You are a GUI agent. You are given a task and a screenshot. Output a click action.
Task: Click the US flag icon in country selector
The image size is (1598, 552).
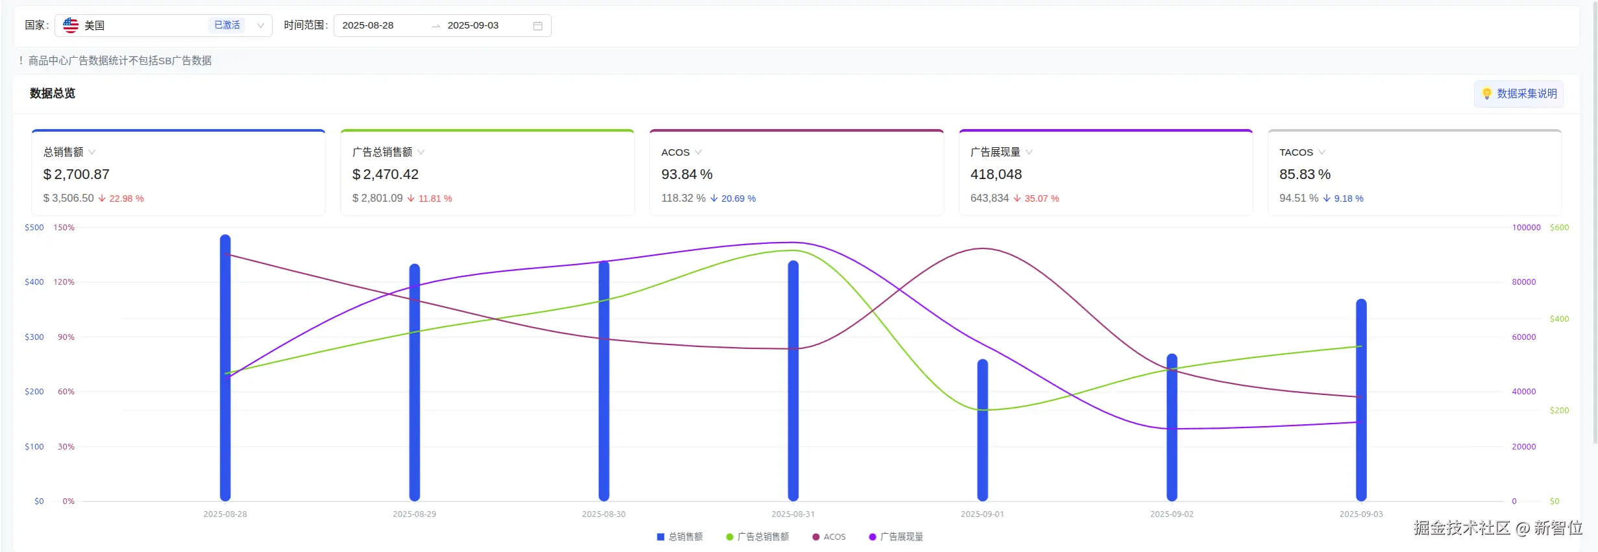click(71, 25)
